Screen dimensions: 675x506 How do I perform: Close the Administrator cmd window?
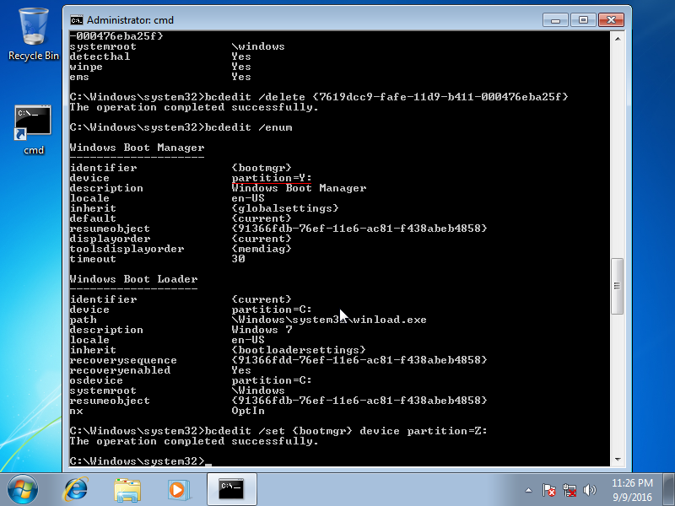click(x=611, y=19)
